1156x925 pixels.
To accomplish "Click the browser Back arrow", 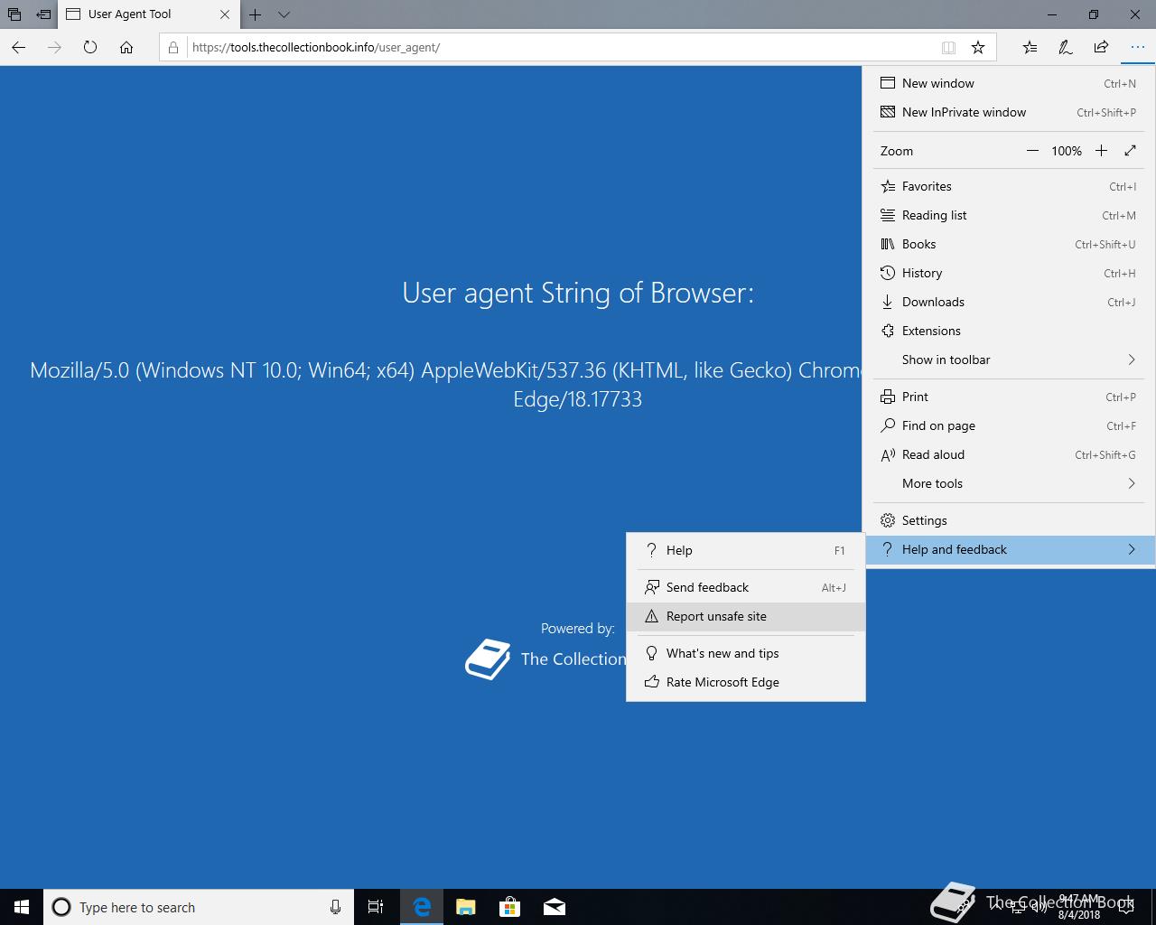I will coord(18,47).
